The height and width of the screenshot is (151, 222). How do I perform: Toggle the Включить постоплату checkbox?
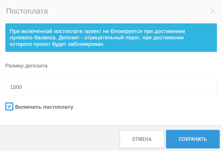(x=9, y=107)
